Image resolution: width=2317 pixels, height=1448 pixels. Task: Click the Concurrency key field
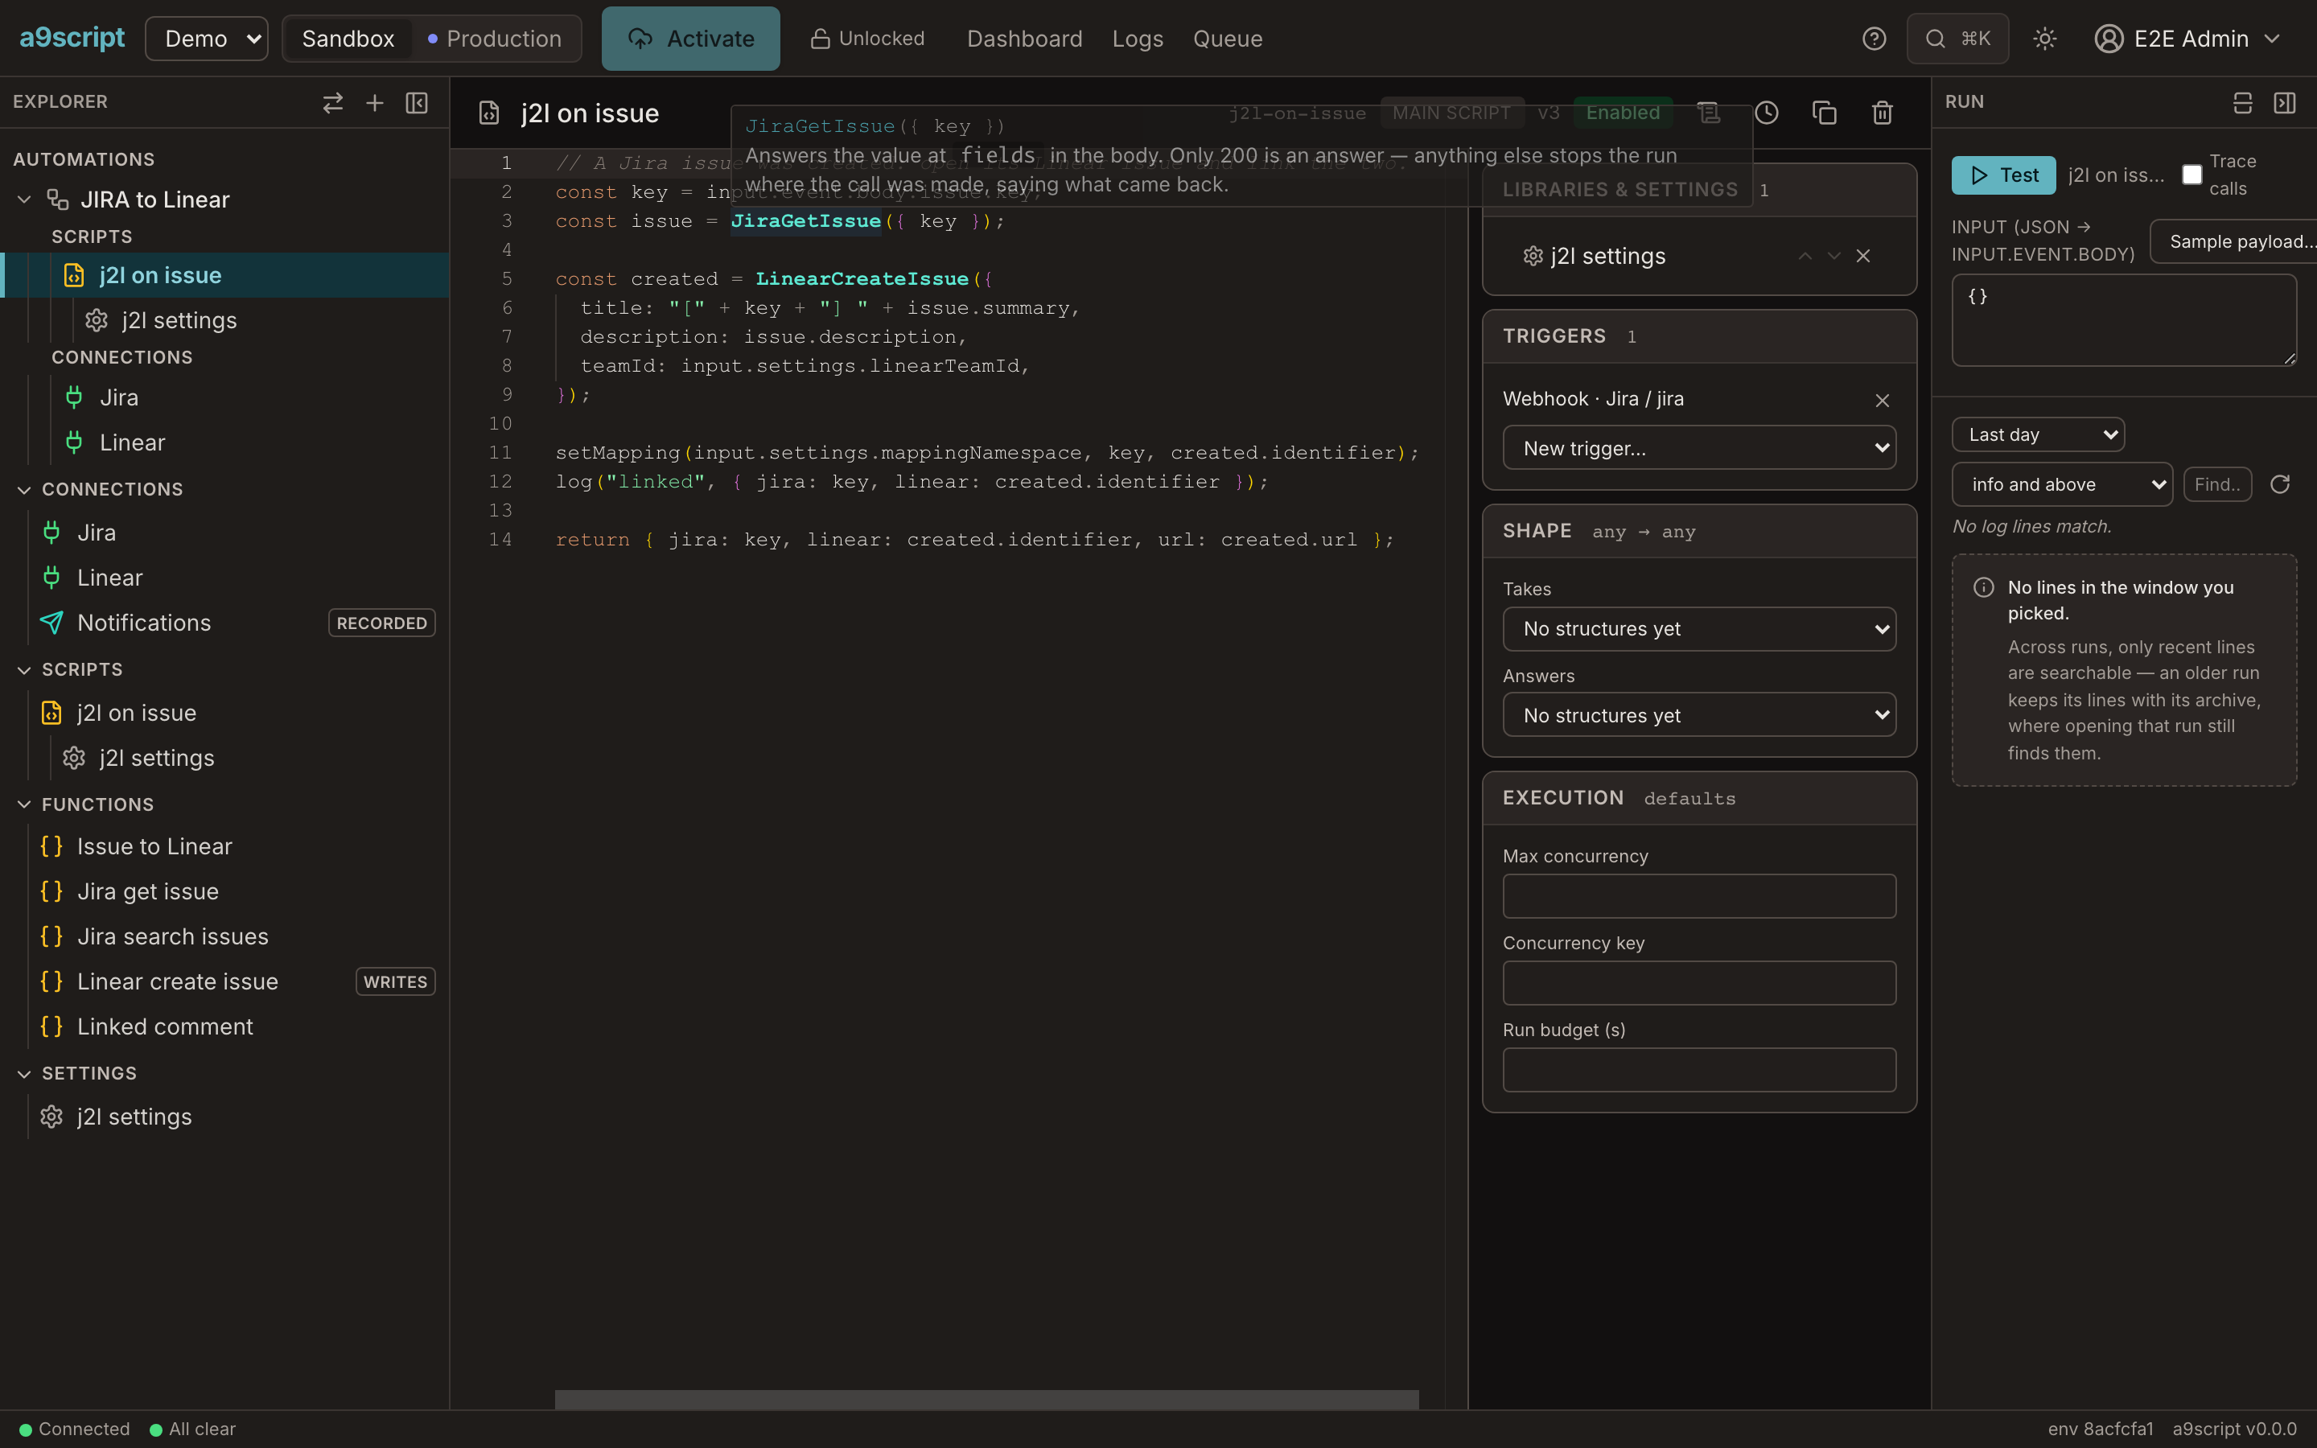[x=1698, y=982]
